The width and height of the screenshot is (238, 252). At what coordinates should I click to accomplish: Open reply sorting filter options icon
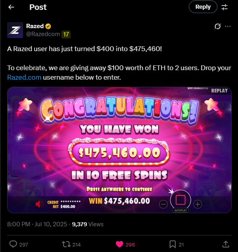225,7
